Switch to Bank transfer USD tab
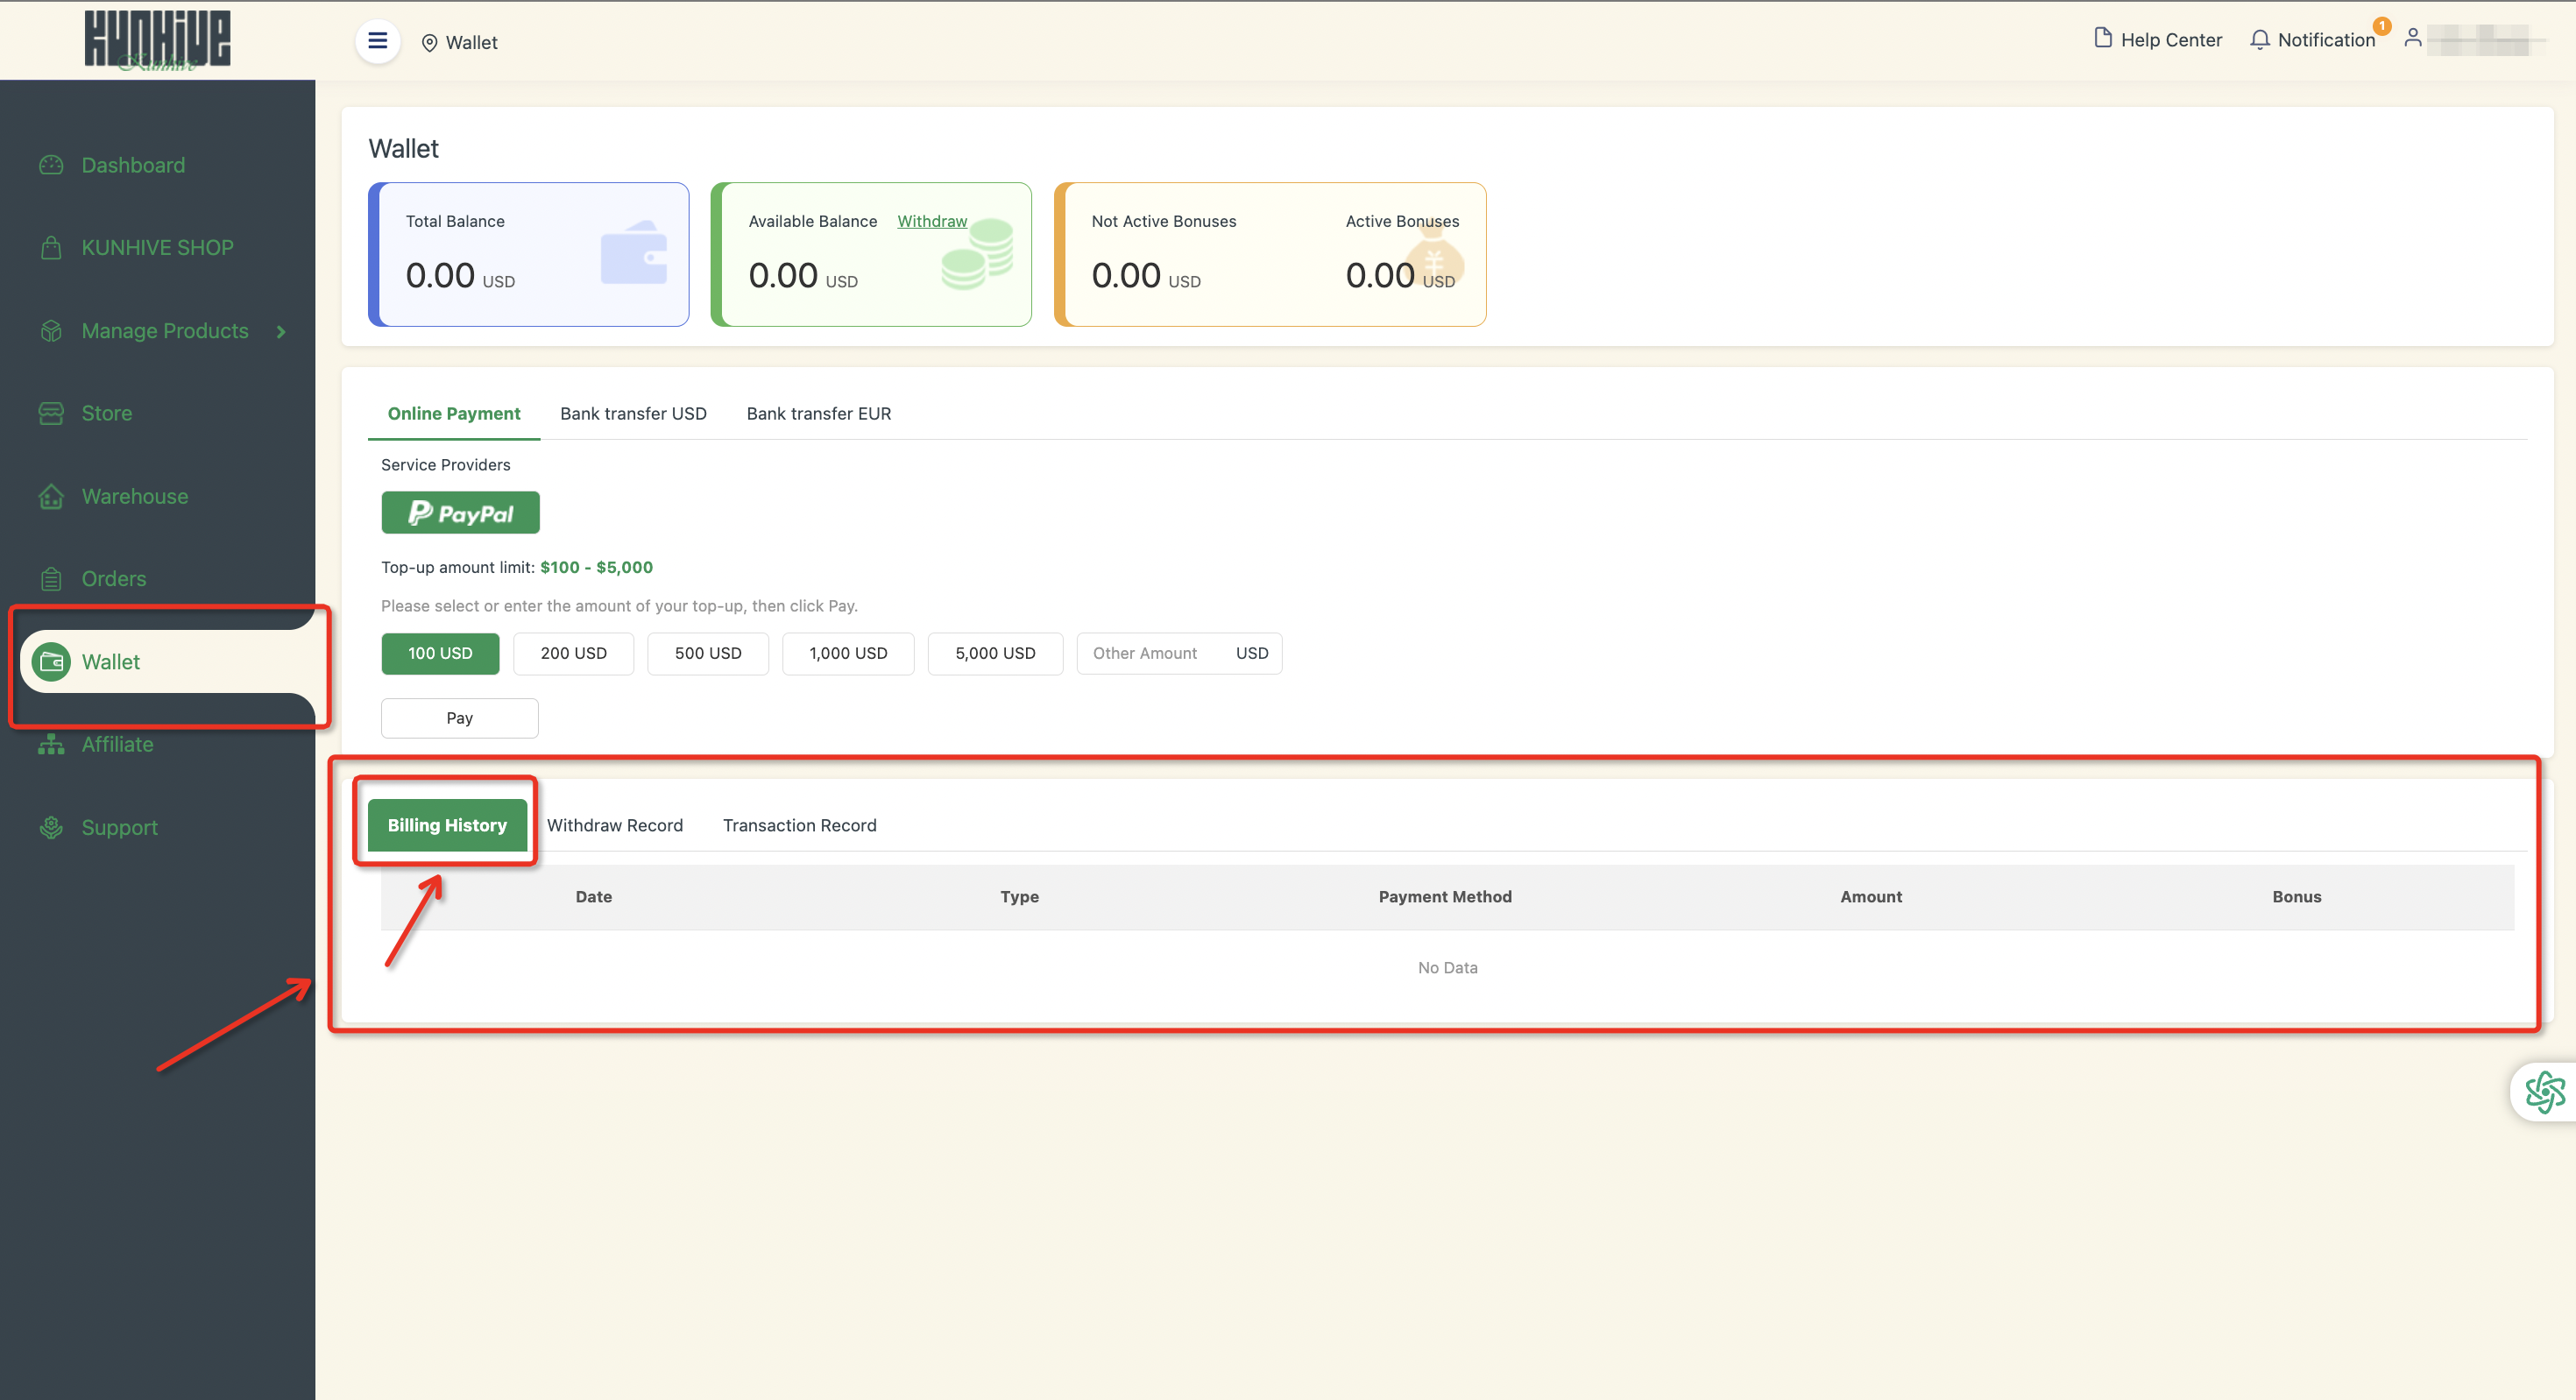This screenshot has height=1400, width=2576. (633, 413)
